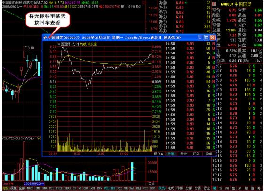Select 详盘 tab in intraday popup
264x191 pixels.
(x=196, y=153)
